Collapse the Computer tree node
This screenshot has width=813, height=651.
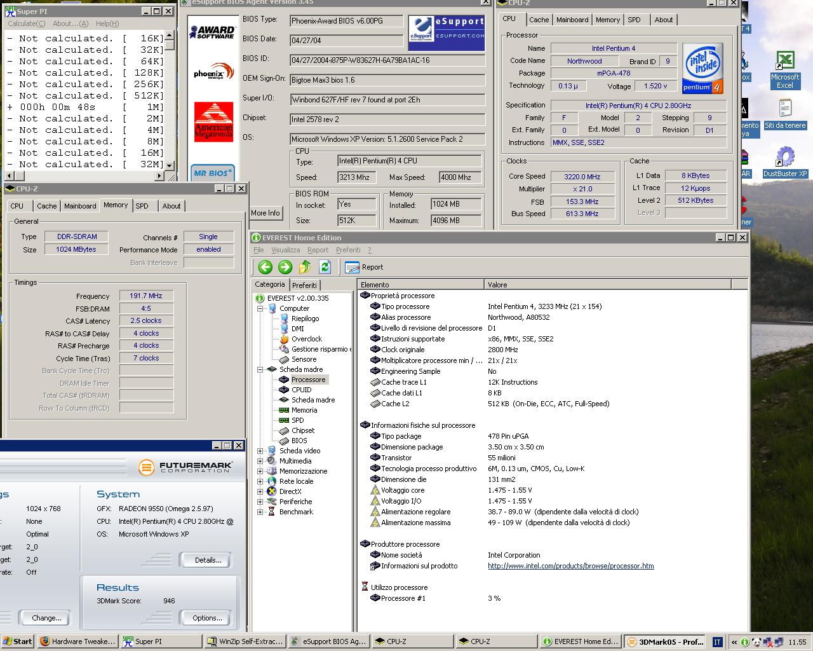[x=260, y=308]
